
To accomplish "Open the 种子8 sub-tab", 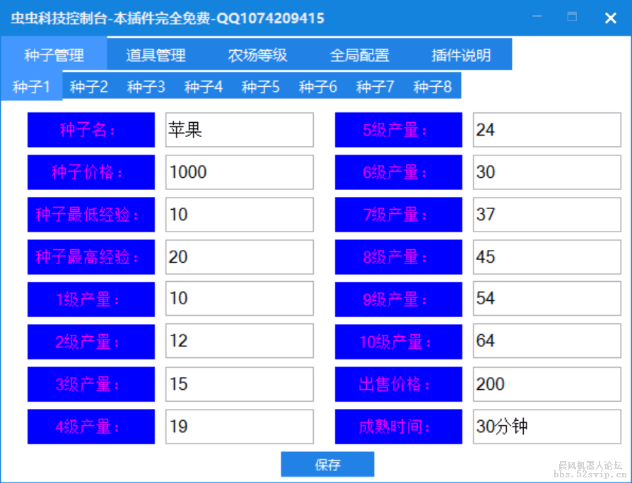I will tap(432, 85).
